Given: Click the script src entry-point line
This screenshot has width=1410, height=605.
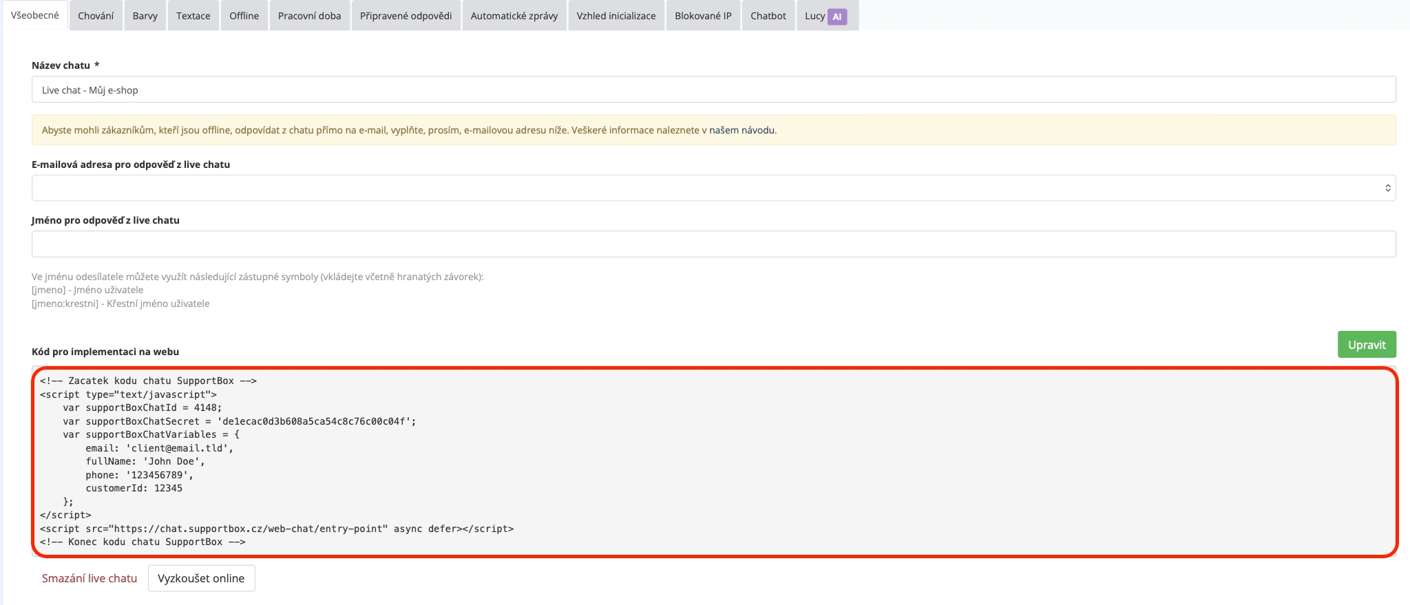Looking at the screenshot, I should pyautogui.click(x=277, y=529).
